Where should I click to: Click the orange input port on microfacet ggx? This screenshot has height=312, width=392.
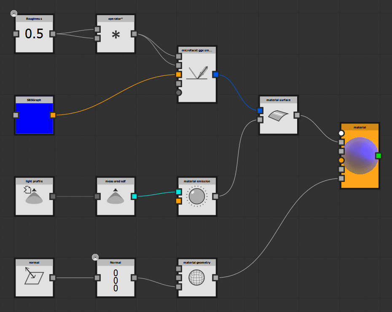click(178, 74)
